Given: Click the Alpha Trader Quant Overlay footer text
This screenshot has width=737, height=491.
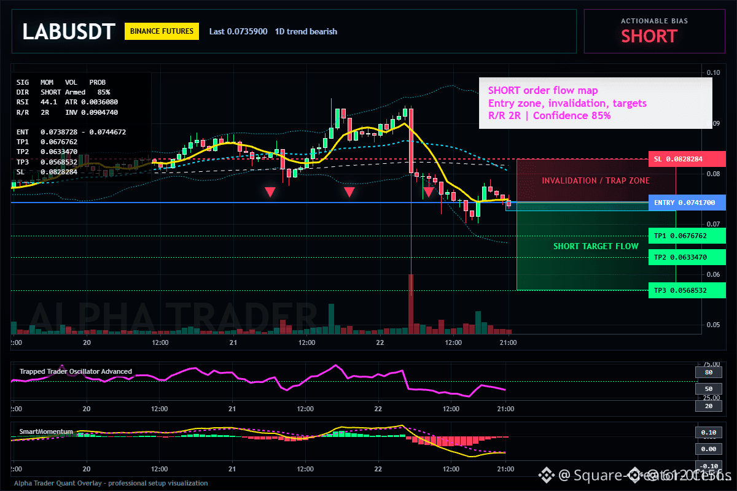Looking at the screenshot, I should coord(111,484).
